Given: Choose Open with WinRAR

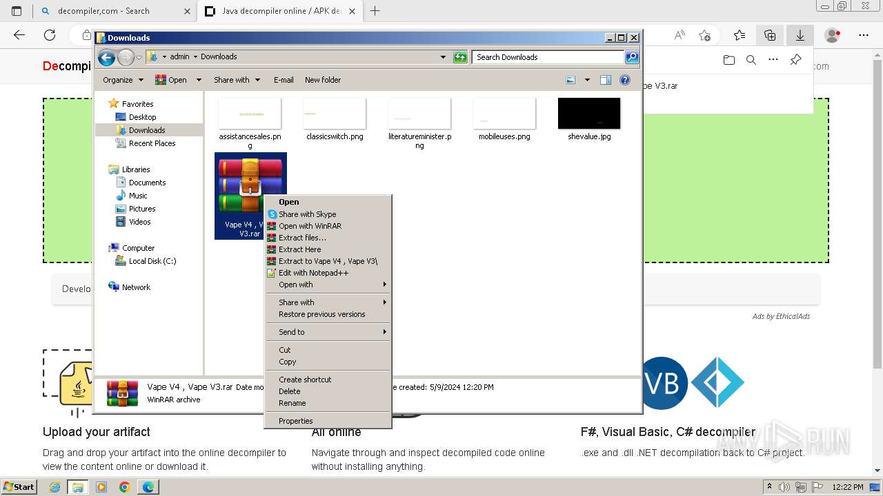Looking at the screenshot, I should coord(328,226).
